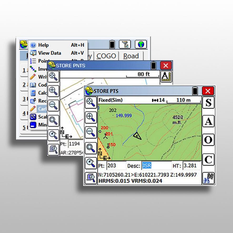This screenshot has width=233, height=233.
Task: Click the checkered flag icon in STORE PTS corner
Action: click(x=208, y=178)
